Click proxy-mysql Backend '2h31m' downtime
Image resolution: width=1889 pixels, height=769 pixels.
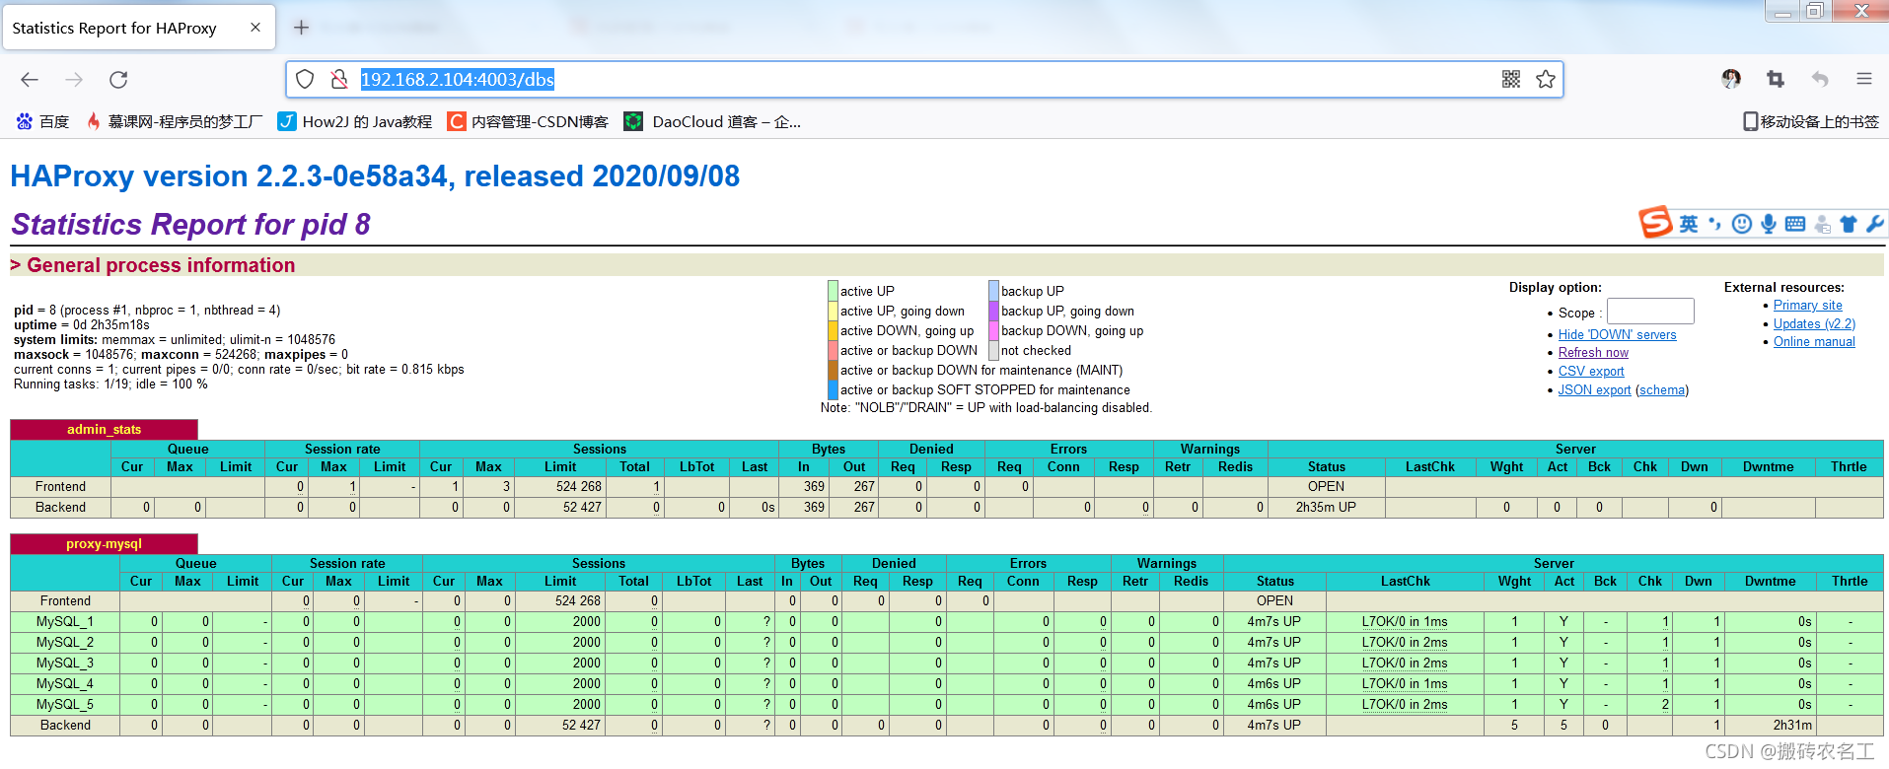[1792, 725]
